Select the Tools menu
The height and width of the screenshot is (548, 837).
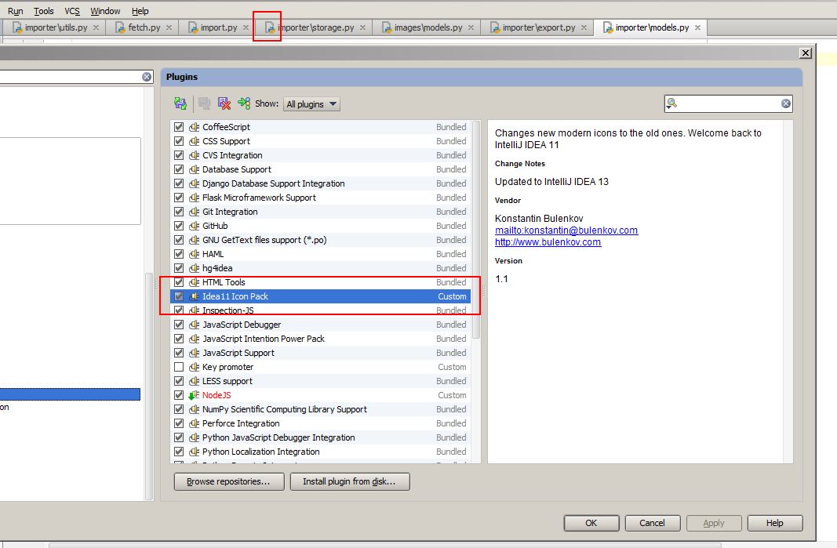pos(43,10)
